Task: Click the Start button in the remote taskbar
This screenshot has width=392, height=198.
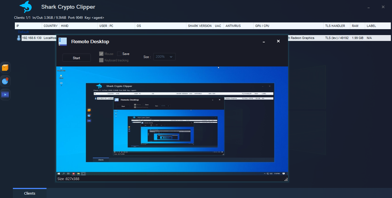Action: [x=59, y=174]
